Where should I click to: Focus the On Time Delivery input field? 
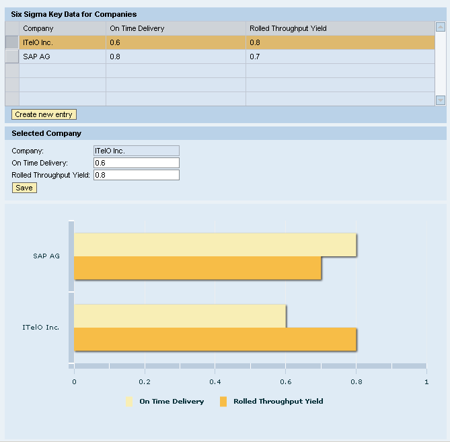(137, 163)
